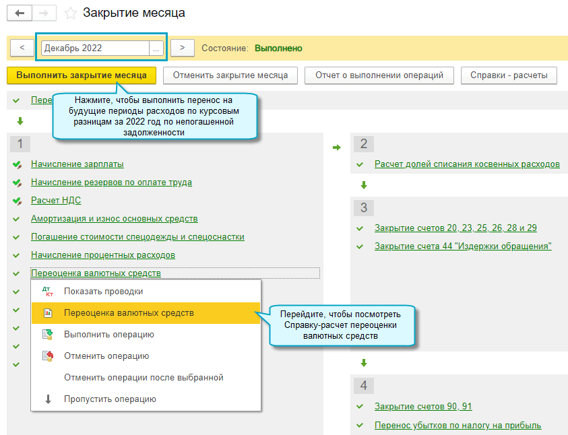Click the Декабрь 2022 period field
The height and width of the screenshot is (435, 568).
pyautogui.click(x=96, y=48)
